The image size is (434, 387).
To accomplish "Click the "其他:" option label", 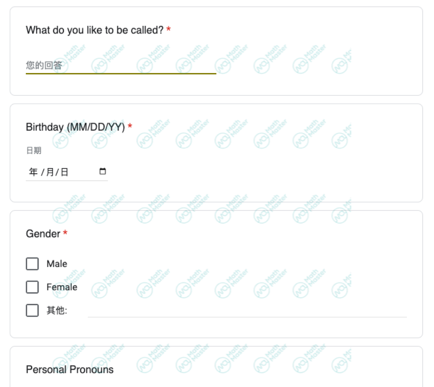I will coord(57,311).
